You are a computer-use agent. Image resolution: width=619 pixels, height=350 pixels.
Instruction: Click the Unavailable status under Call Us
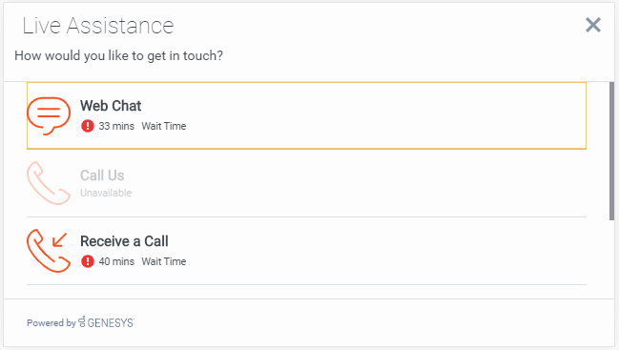[x=106, y=193]
